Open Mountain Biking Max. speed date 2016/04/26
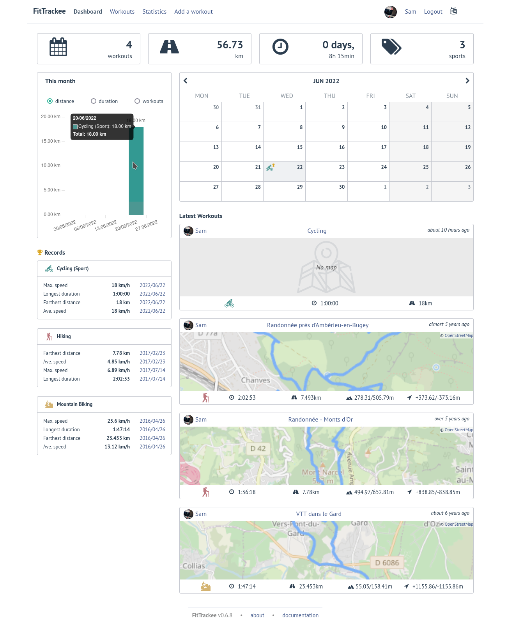The height and width of the screenshot is (622, 515). (152, 421)
